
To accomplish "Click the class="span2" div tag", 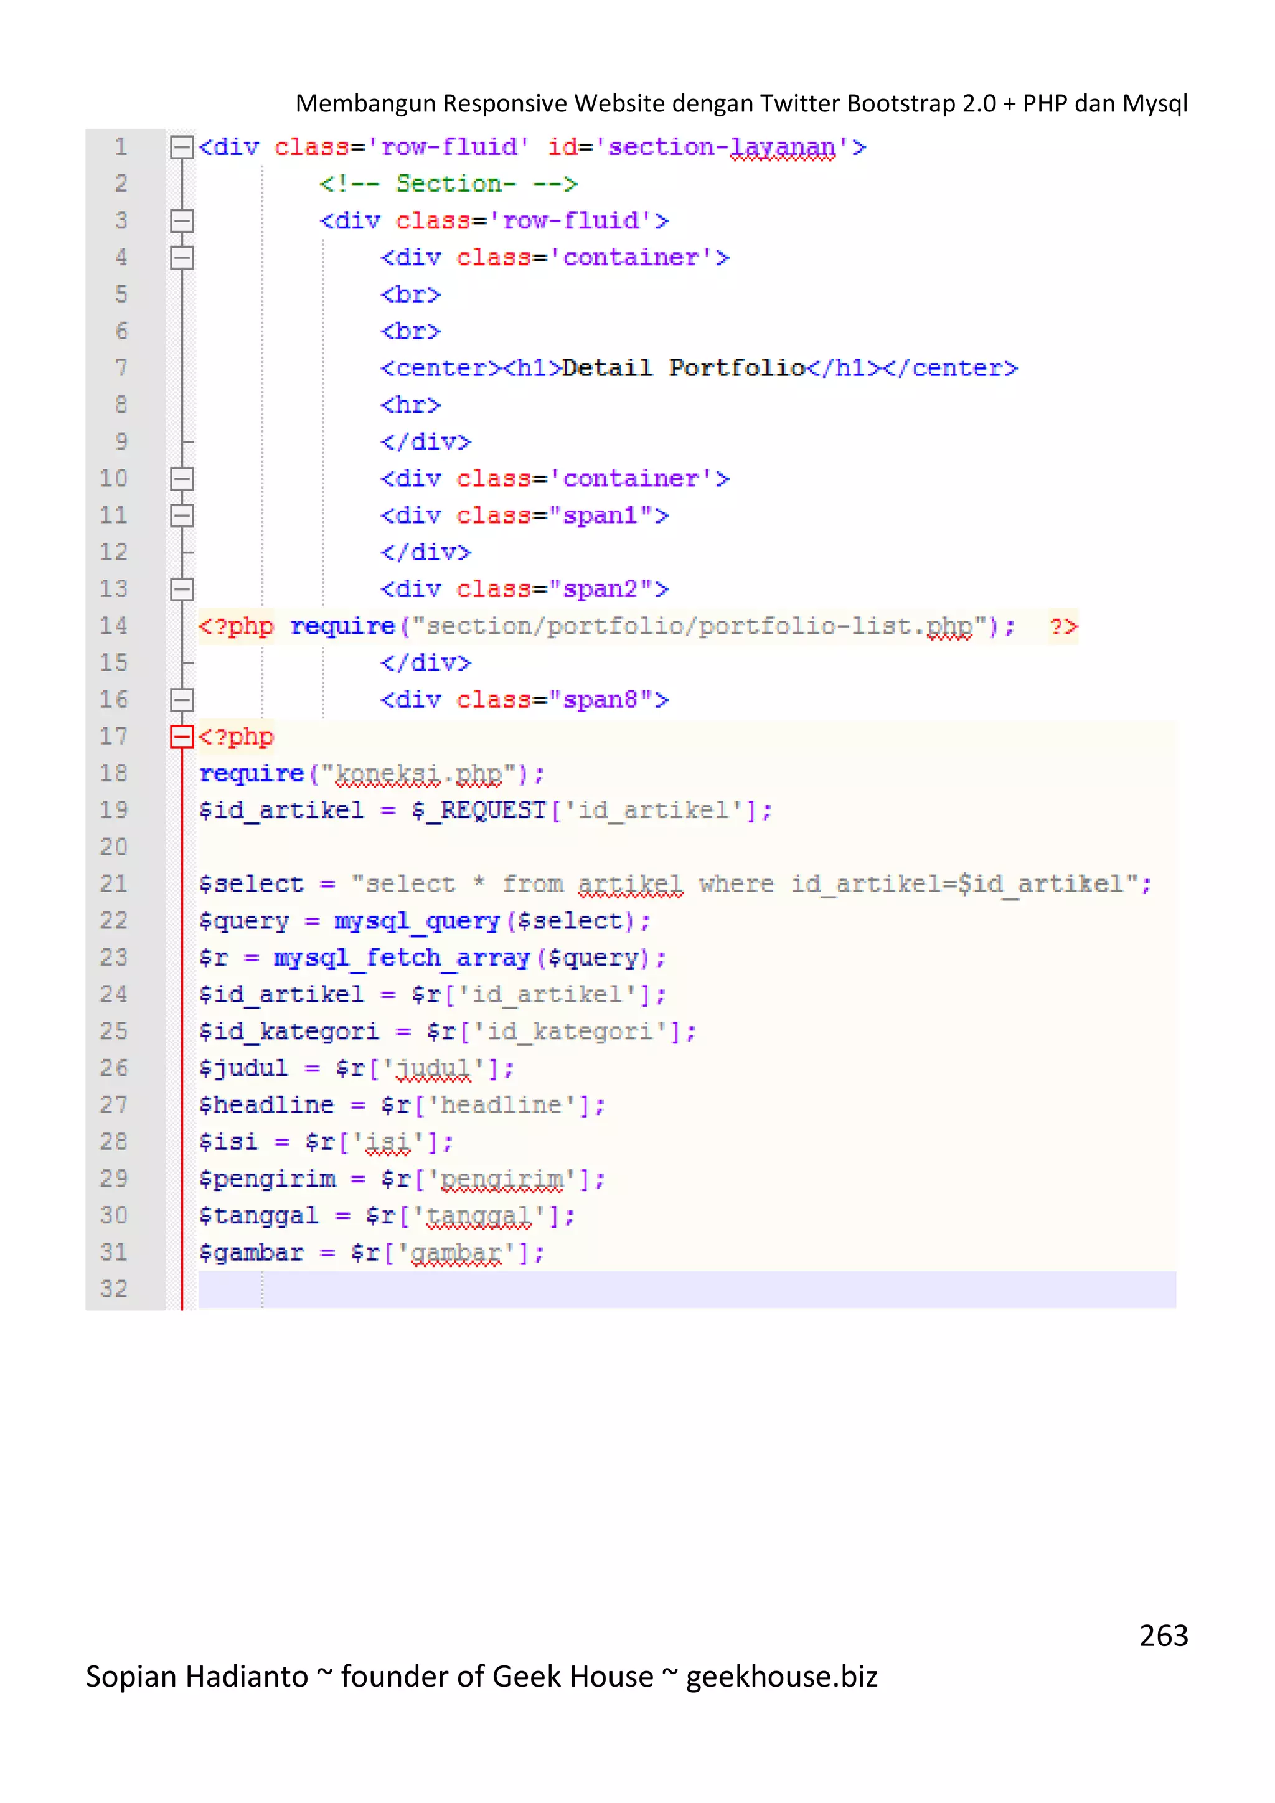I will [x=524, y=589].
